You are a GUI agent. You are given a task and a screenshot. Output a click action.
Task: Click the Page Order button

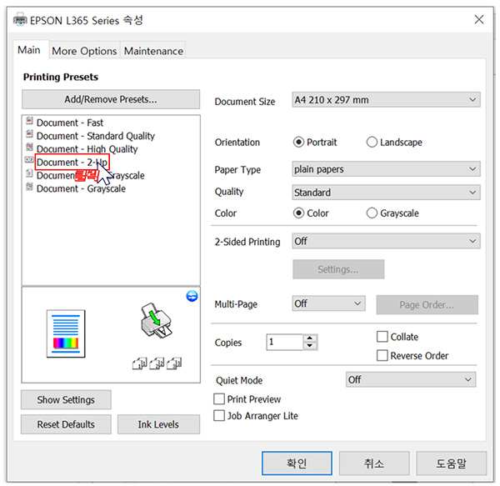click(427, 305)
